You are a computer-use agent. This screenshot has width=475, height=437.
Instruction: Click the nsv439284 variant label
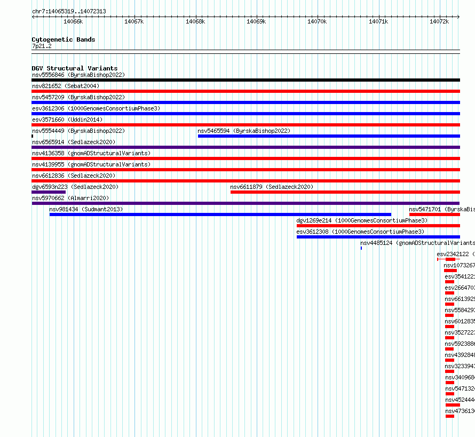point(460,355)
